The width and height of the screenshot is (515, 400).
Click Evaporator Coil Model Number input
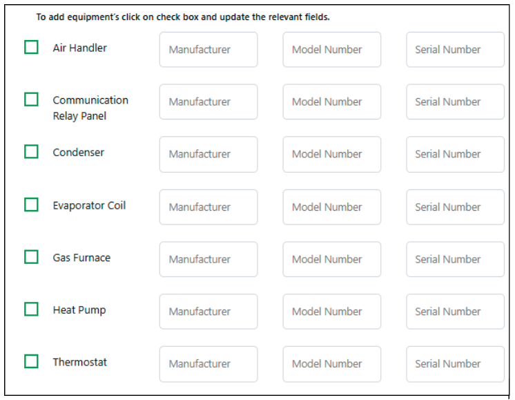click(x=331, y=207)
